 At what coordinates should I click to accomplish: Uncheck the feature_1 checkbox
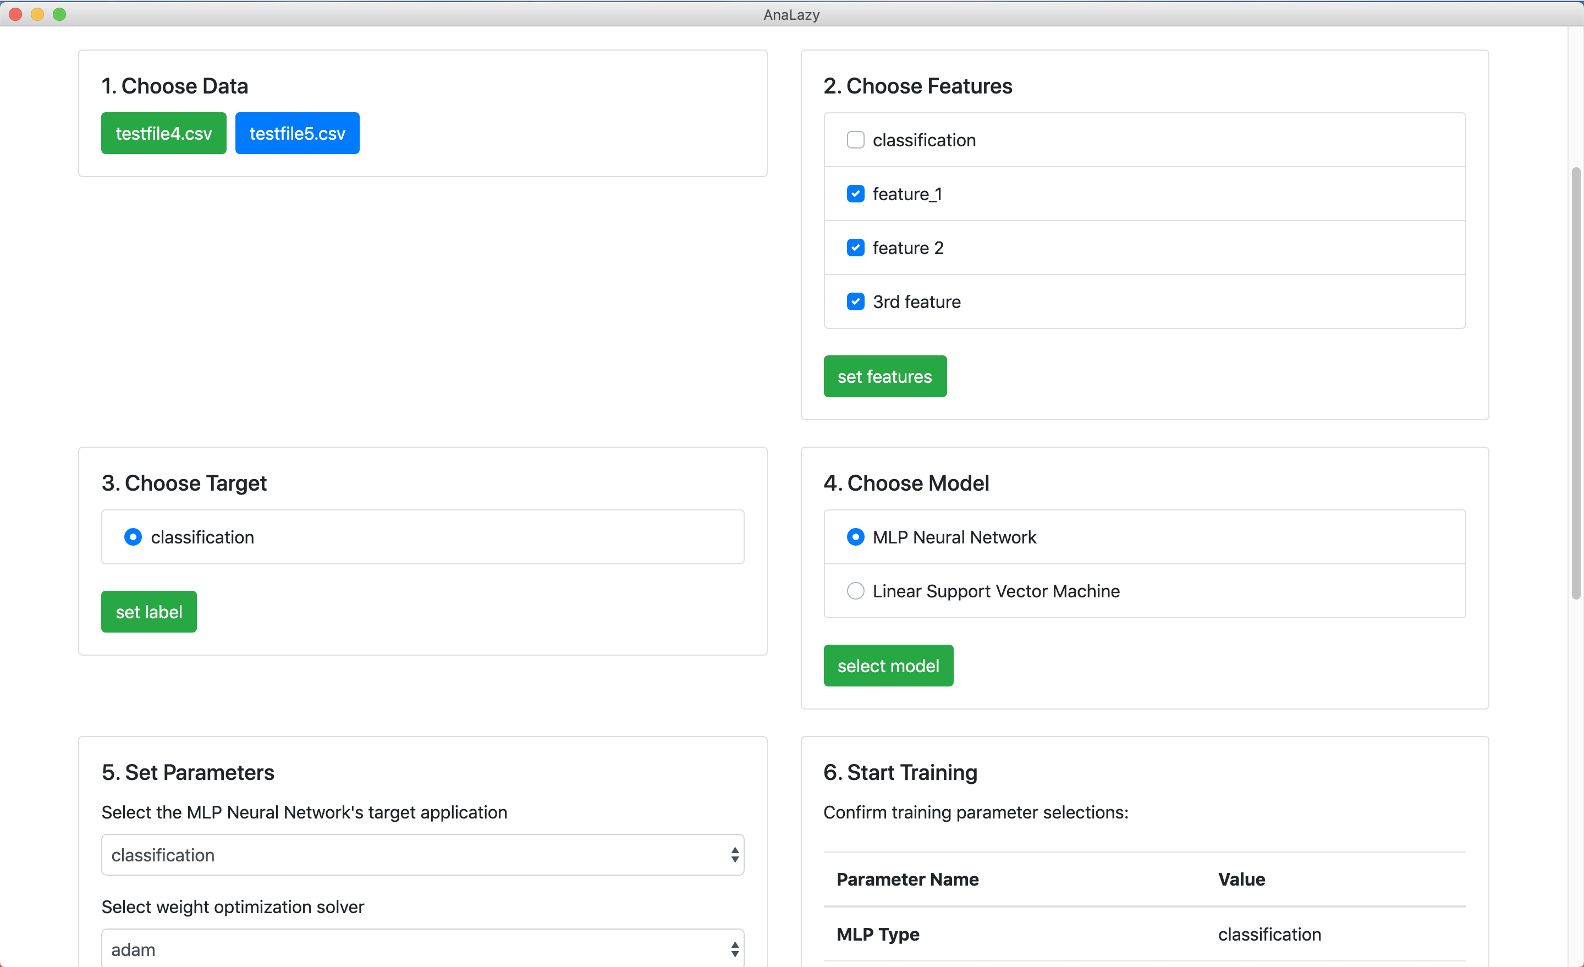click(855, 194)
